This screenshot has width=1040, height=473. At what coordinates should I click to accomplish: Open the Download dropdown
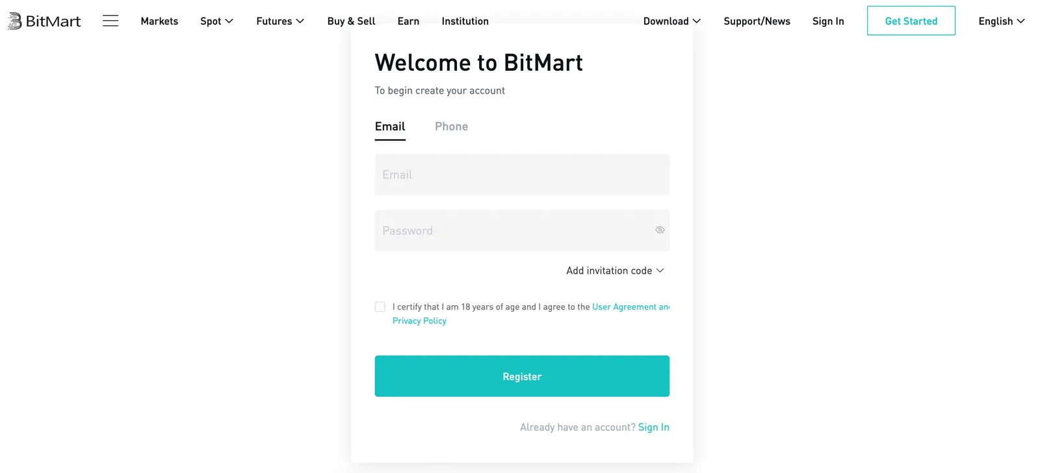click(672, 21)
